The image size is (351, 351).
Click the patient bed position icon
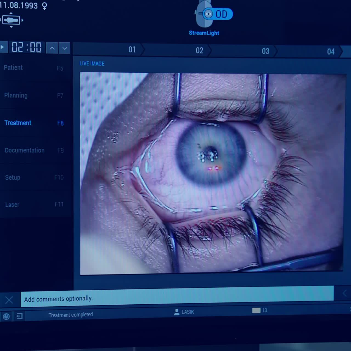tap(11, 20)
